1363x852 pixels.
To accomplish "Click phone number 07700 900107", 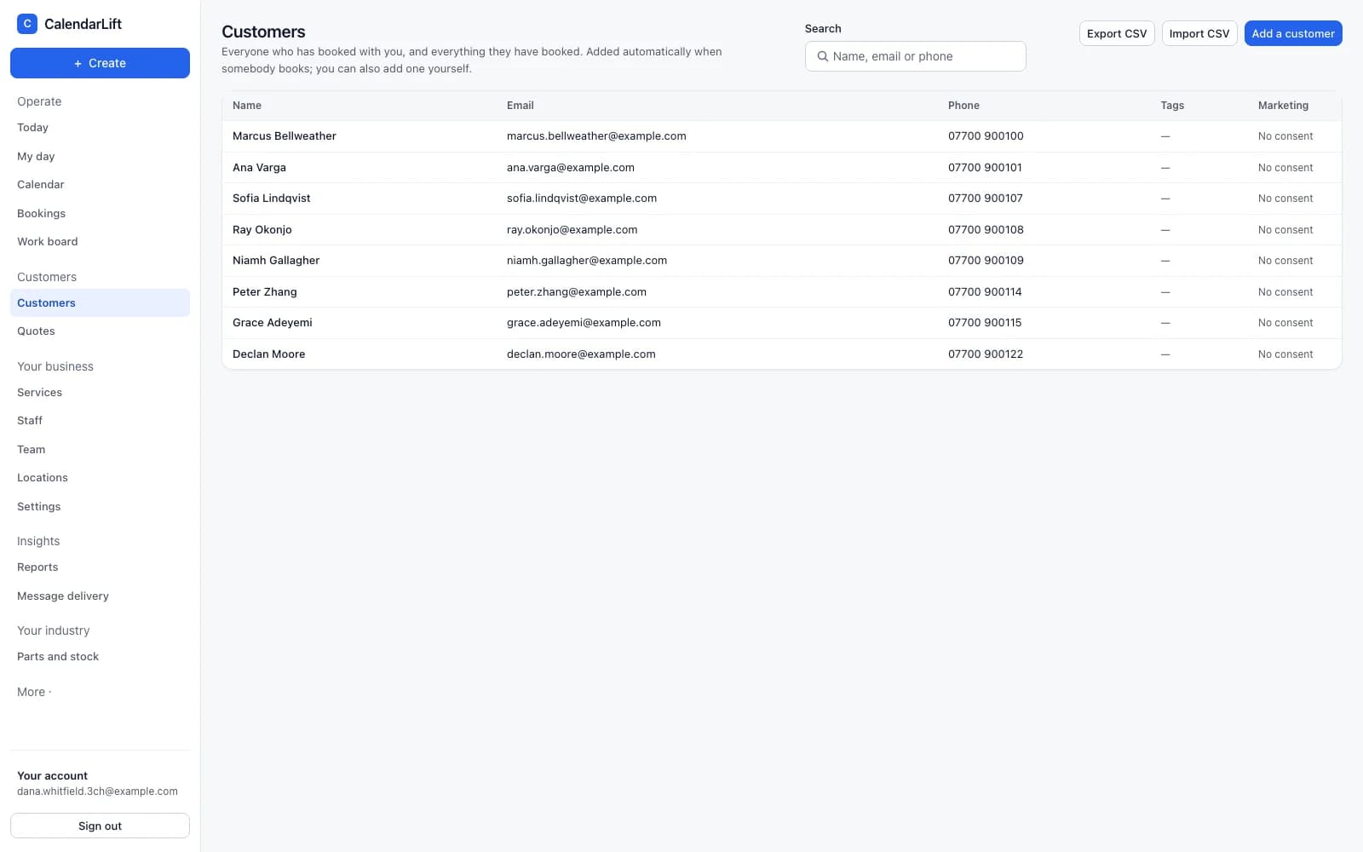I will 986,199.
